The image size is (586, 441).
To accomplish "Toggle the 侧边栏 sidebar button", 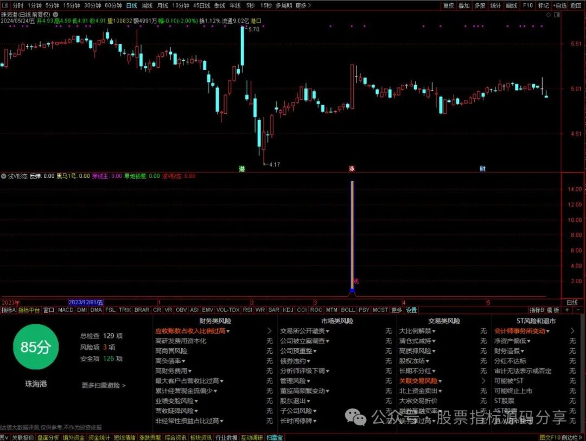I will pyautogui.click(x=572, y=437).
